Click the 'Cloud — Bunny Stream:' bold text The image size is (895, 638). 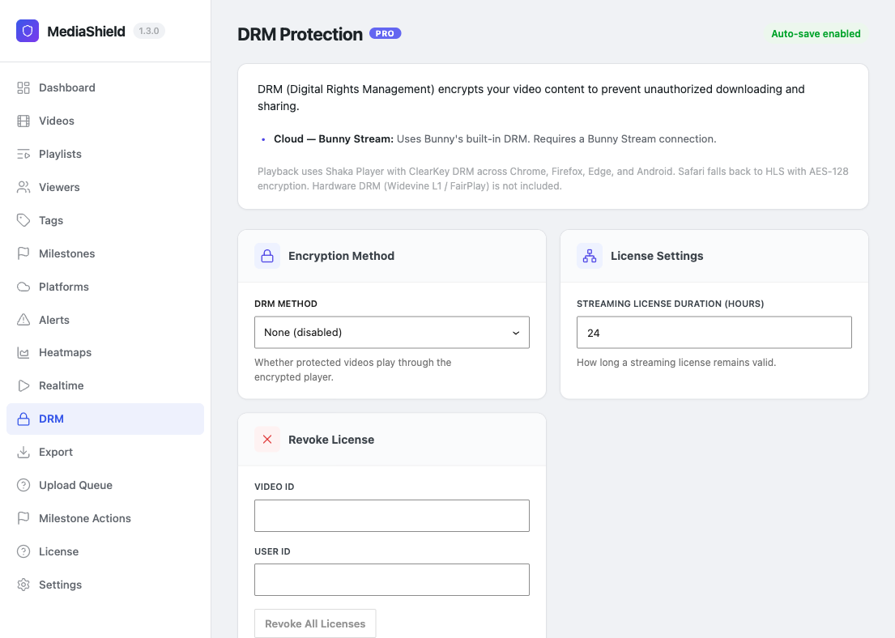click(x=334, y=138)
